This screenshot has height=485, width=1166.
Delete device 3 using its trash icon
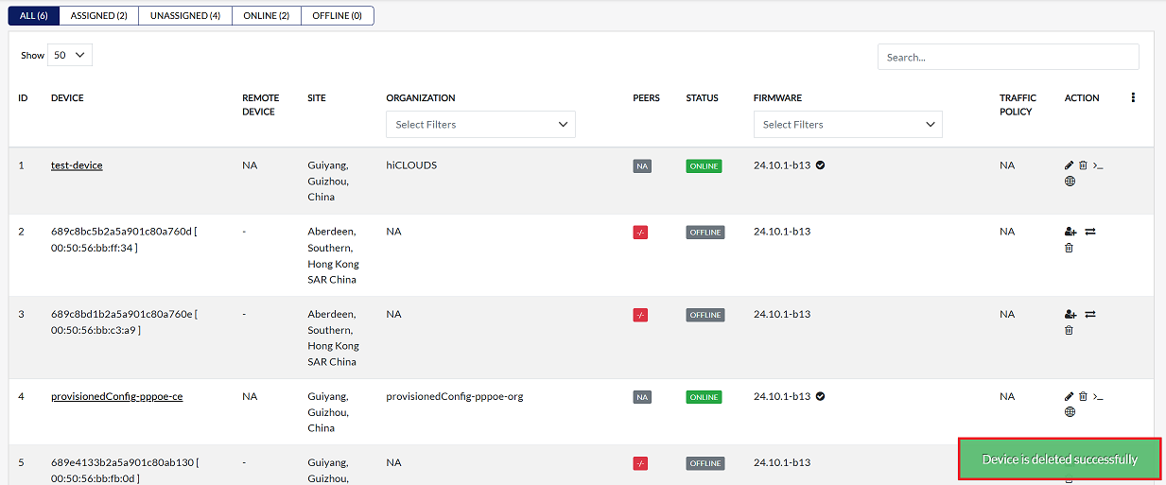(x=1070, y=330)
